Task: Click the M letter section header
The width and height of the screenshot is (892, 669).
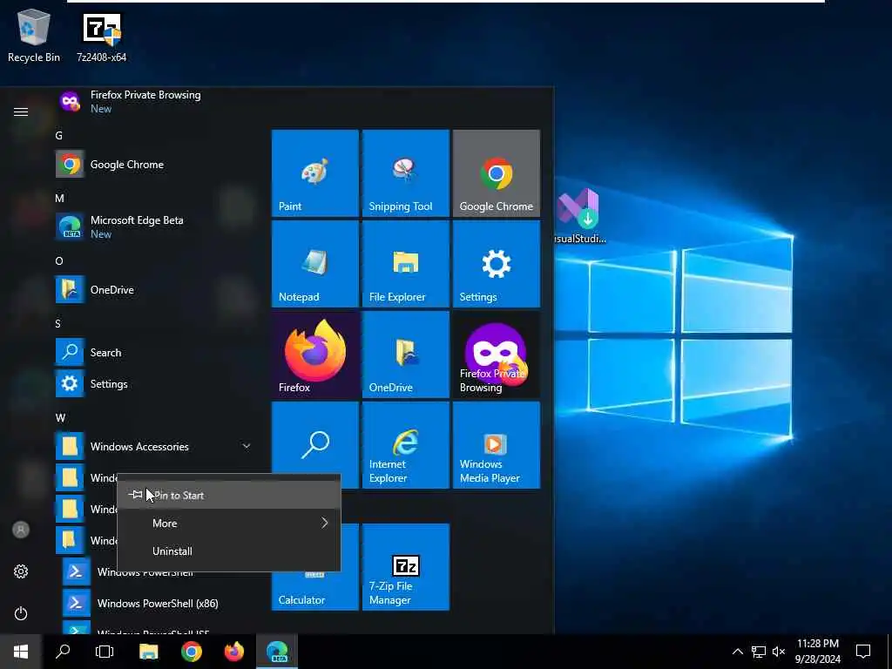Action: click(x=59, y=198)
